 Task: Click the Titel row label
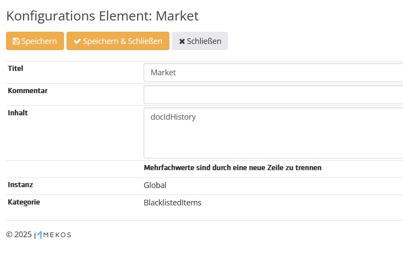15,68
